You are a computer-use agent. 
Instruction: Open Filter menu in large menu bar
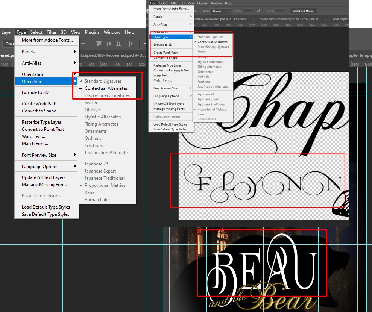(52, 32)
